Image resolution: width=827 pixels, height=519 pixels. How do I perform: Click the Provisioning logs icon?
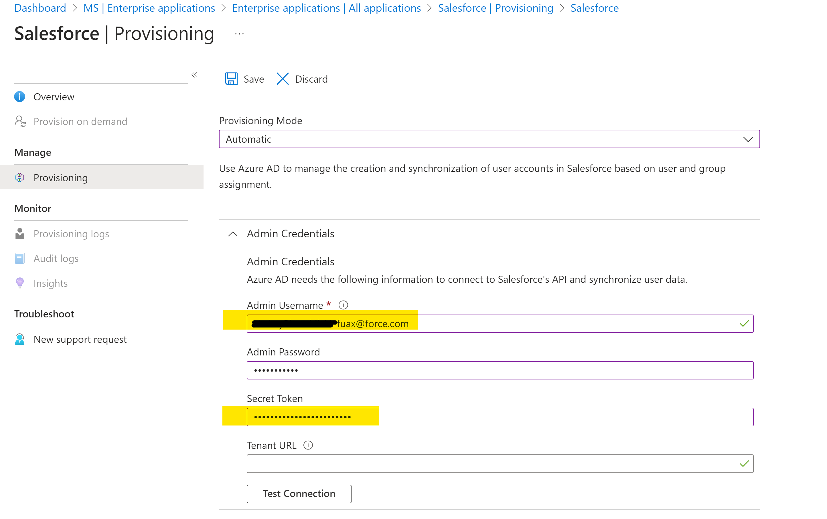[20, 234]
